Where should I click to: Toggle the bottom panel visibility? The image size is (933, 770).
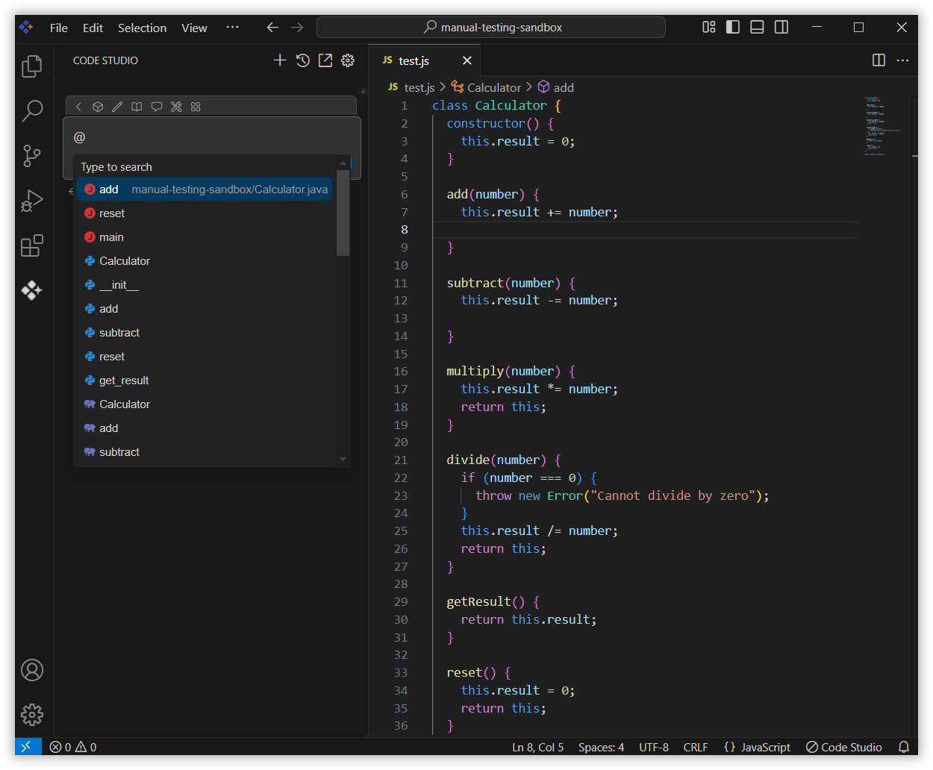757,28
